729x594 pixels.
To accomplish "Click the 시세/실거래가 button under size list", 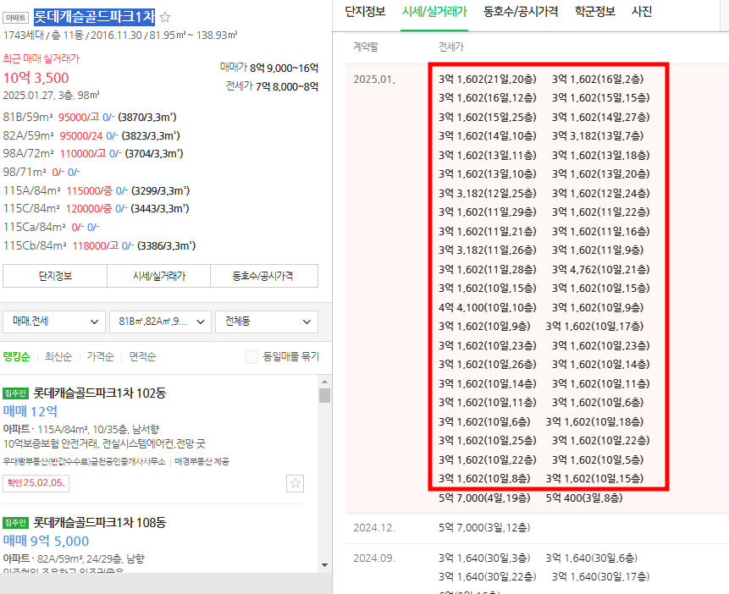I will 159,276.
